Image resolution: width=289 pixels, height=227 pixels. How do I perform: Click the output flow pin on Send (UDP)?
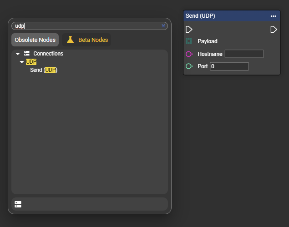coord(274,30)
